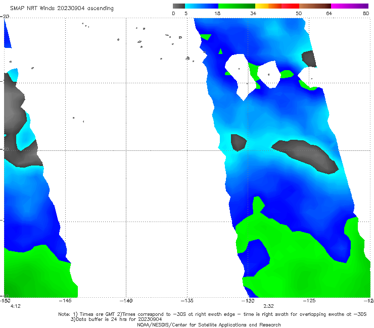
Task: Click the longitude label '-130'
Action: (x=248, y=301)
